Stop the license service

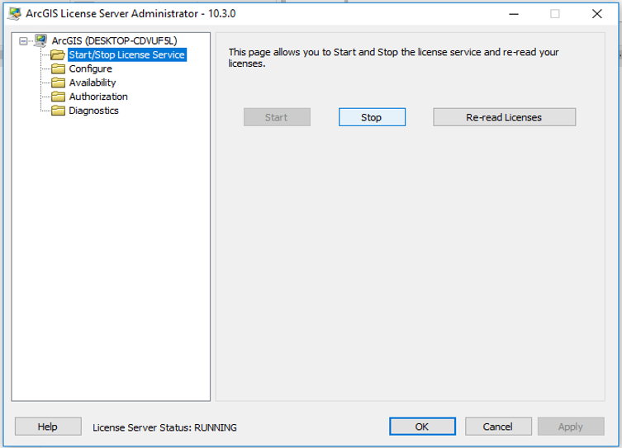[x=372, y=117]
